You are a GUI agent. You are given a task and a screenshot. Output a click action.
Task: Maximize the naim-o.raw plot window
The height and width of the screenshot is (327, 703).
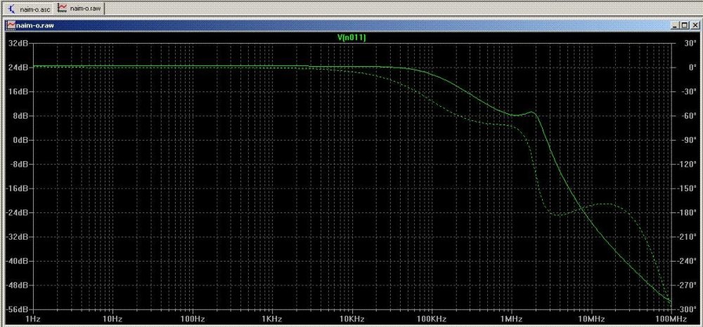[683, 25]
